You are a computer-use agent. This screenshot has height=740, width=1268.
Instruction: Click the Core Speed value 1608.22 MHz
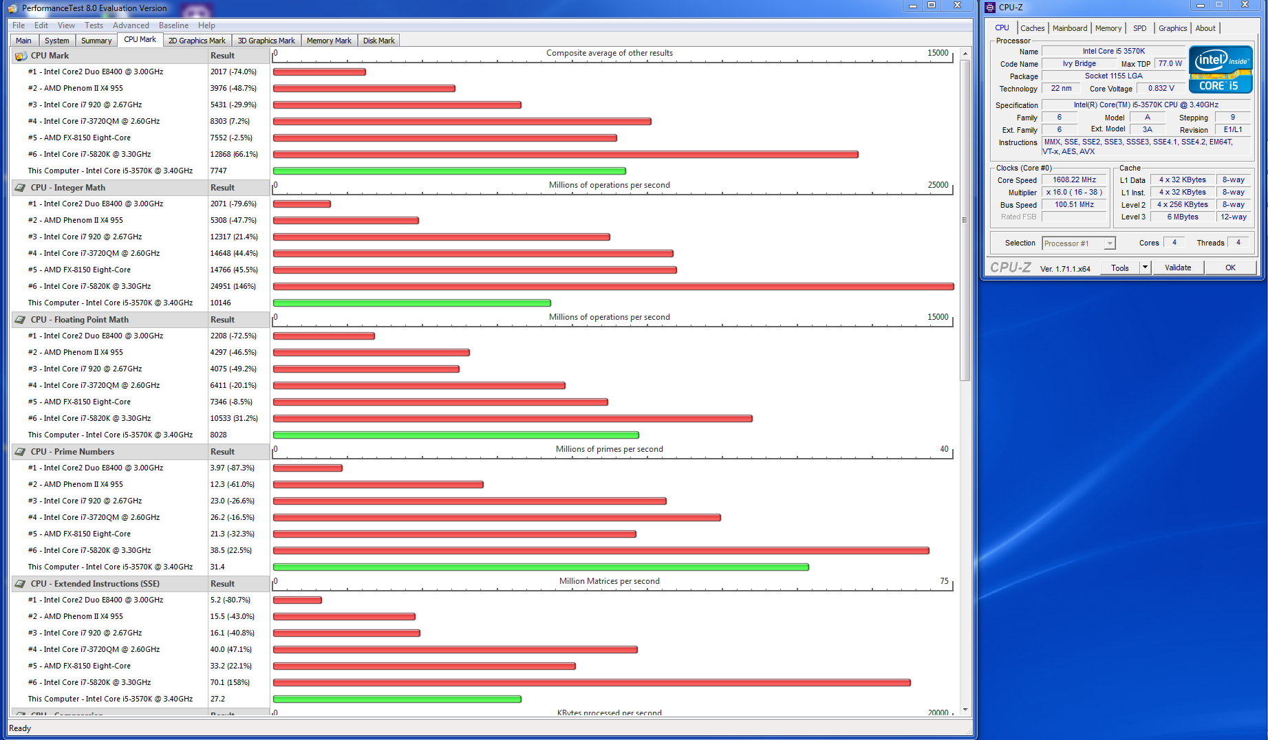tap(1074, 180)
